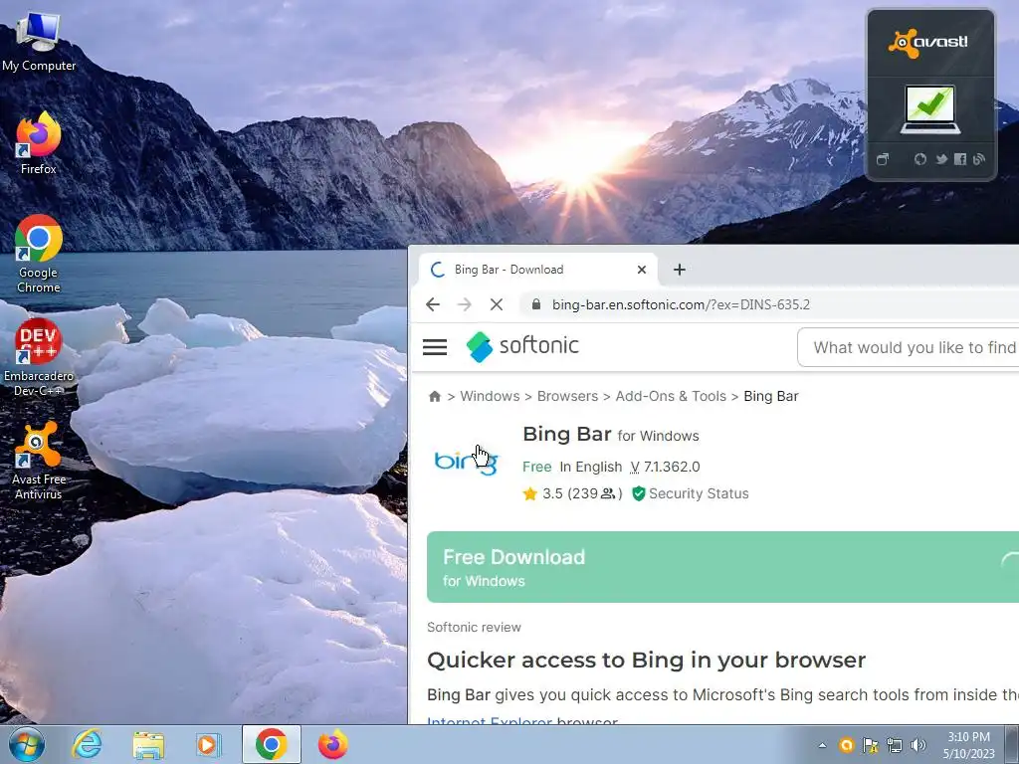
Task: Click the green 'Free' license label
Action: [536, 467]
